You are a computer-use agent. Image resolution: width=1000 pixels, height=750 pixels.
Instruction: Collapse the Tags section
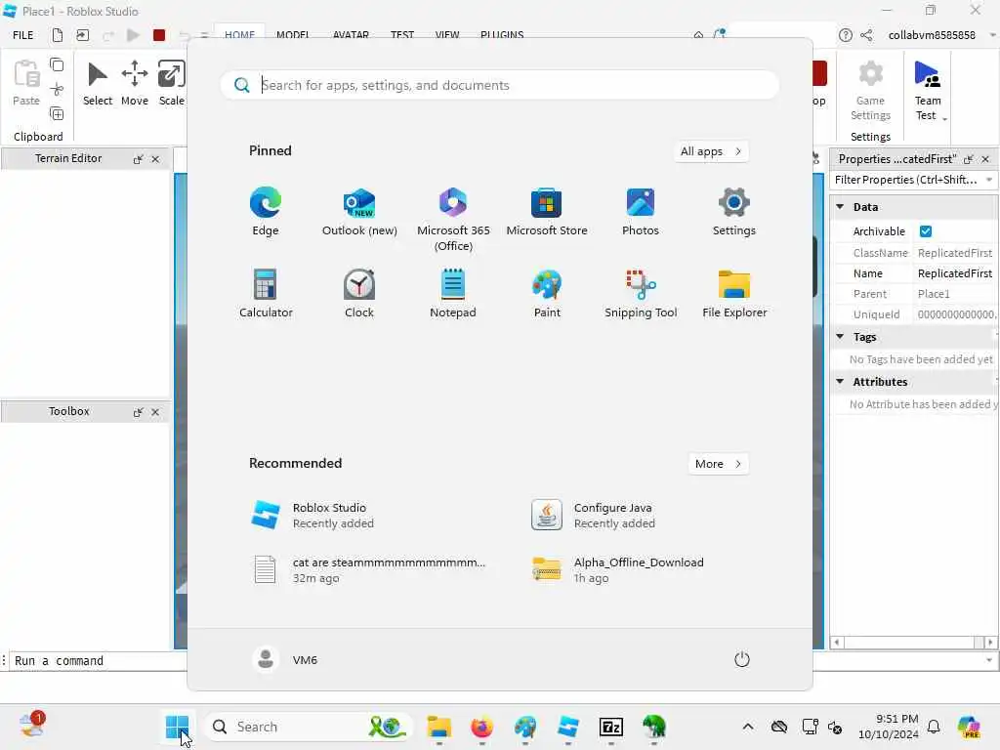click(x=840, y=337)
